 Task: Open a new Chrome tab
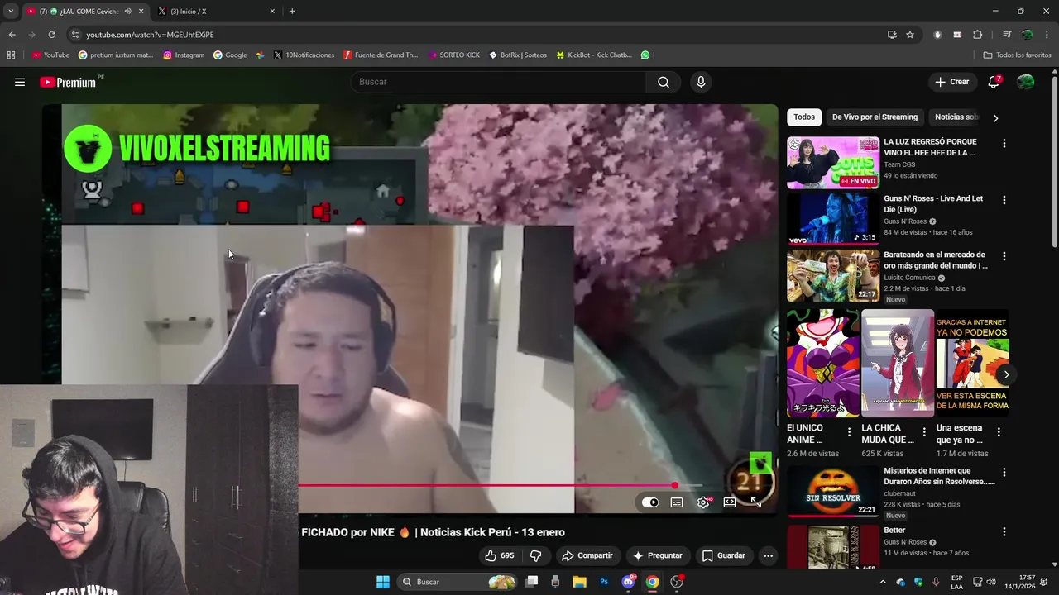click(x=292, y=11)
